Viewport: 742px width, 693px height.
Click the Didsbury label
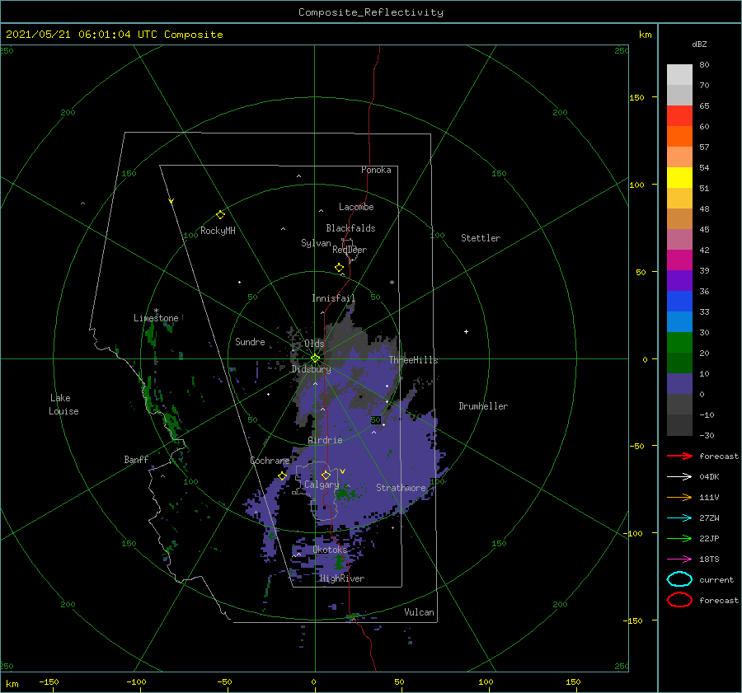coord(311,369)
